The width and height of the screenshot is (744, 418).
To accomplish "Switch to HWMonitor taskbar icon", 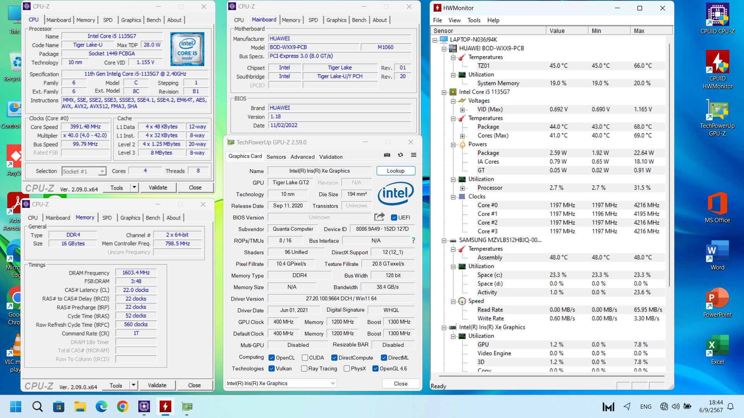I will 165,406.
